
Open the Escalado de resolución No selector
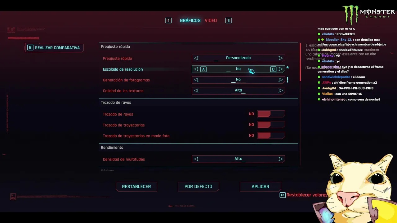pyautogui.click(x=238, y=69)
